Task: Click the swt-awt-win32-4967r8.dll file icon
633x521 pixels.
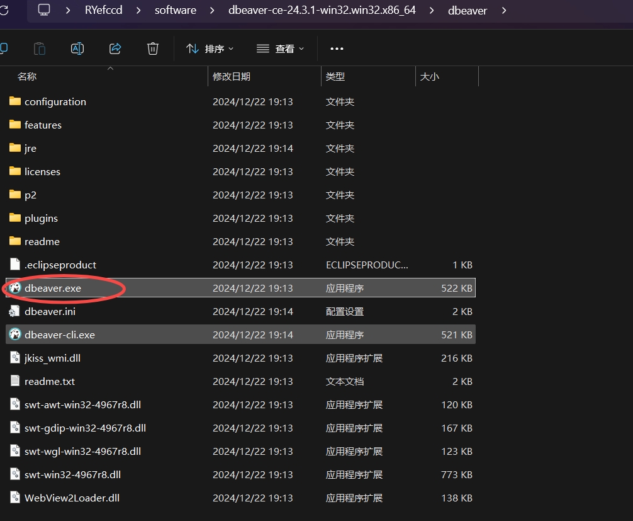Action: (15, 404)
